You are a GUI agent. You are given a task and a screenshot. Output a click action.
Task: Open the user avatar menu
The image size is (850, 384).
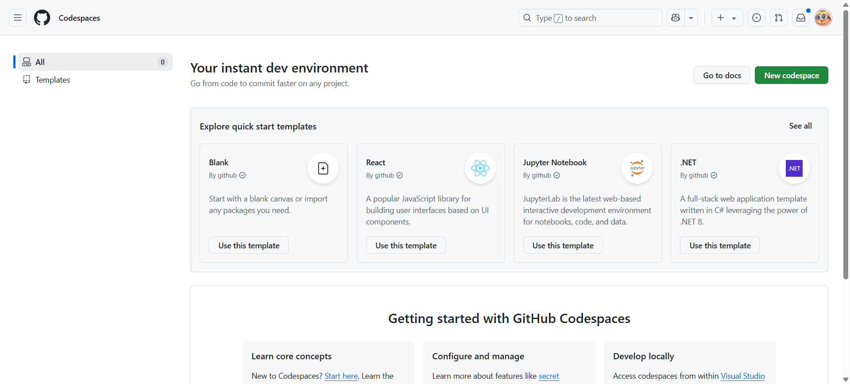tap(823, 18)
